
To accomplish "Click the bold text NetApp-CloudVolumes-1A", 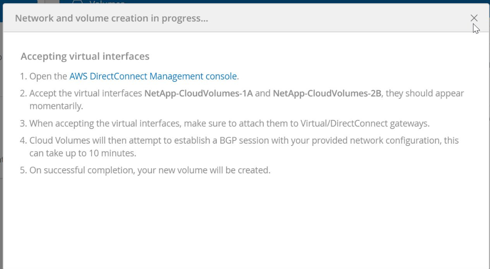I will click(199, 93).
